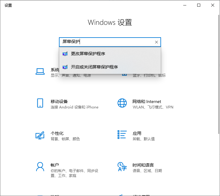Click the vertical scrollbar thumb of the settings page
Image resolution: width=220 pixels, height=196 pixels.
tap(219, 74)
